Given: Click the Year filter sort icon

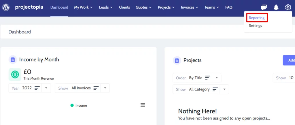Looking at the screenshot, I should pyautogui.click(x=37, y=88).
